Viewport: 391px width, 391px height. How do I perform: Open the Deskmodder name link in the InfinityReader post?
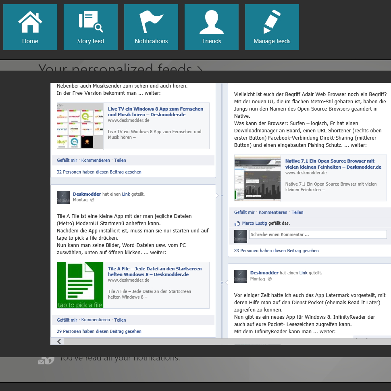[264, 273]
